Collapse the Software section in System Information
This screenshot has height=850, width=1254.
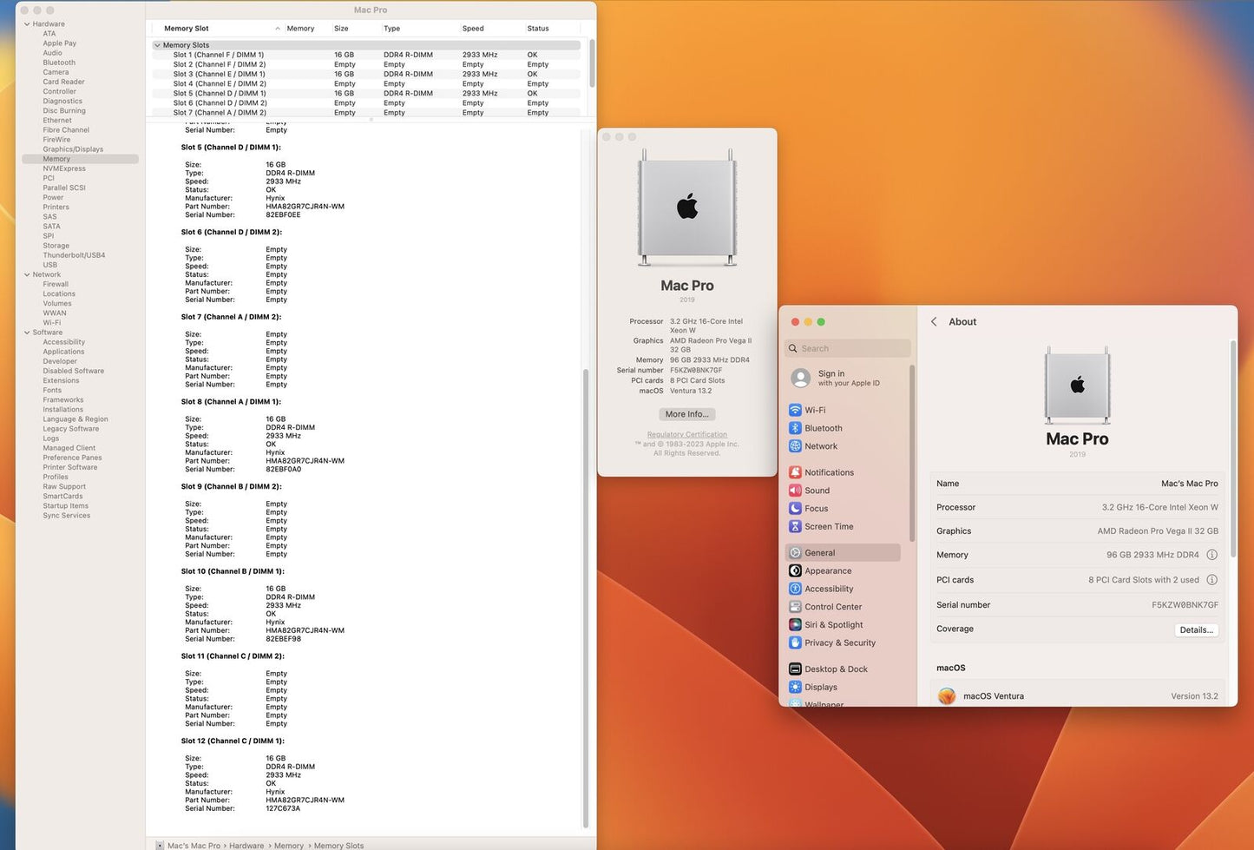(x=29, y=332)
